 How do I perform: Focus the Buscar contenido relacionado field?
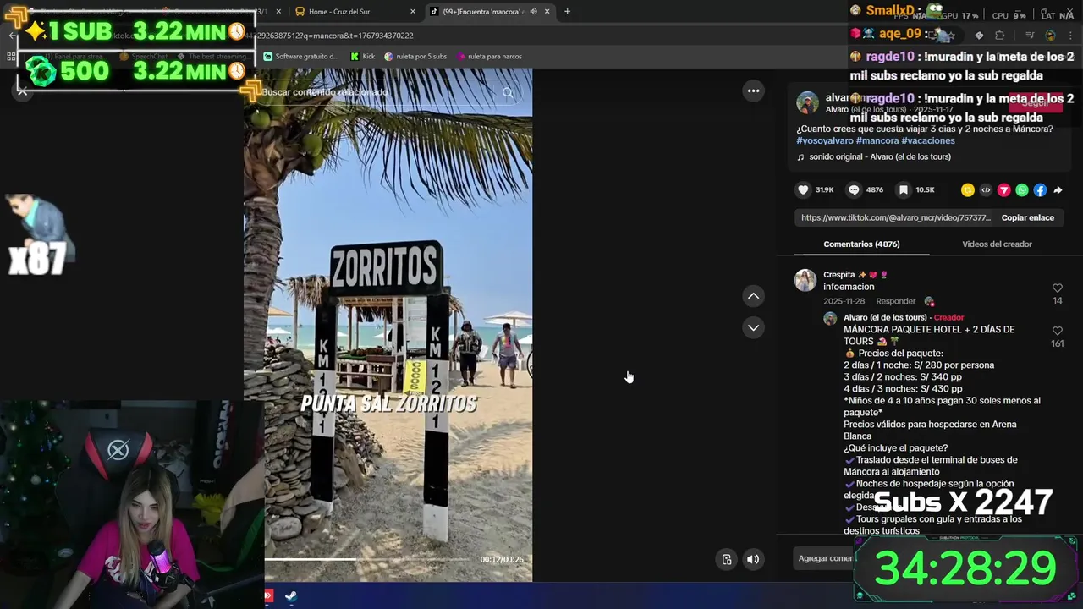379,92
